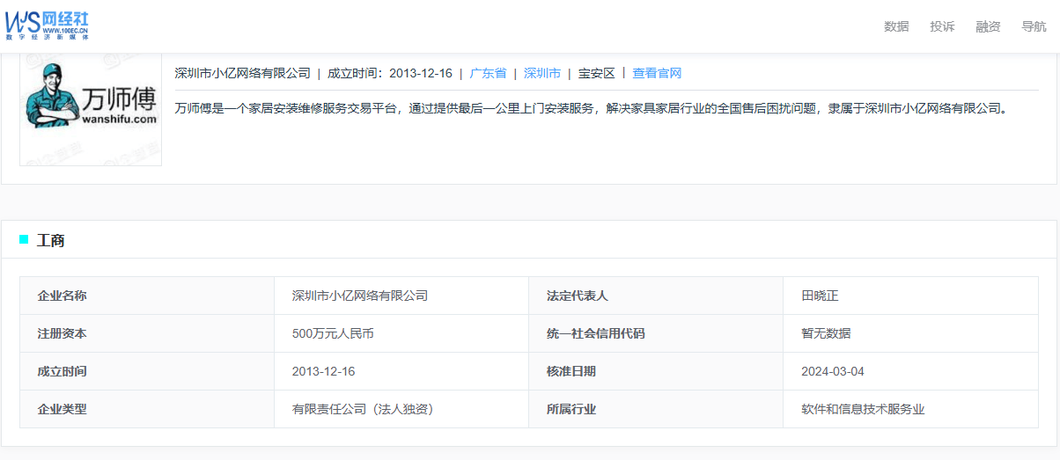
Task: Open the 投诉 navigation menu
Action: click(942, 26)
